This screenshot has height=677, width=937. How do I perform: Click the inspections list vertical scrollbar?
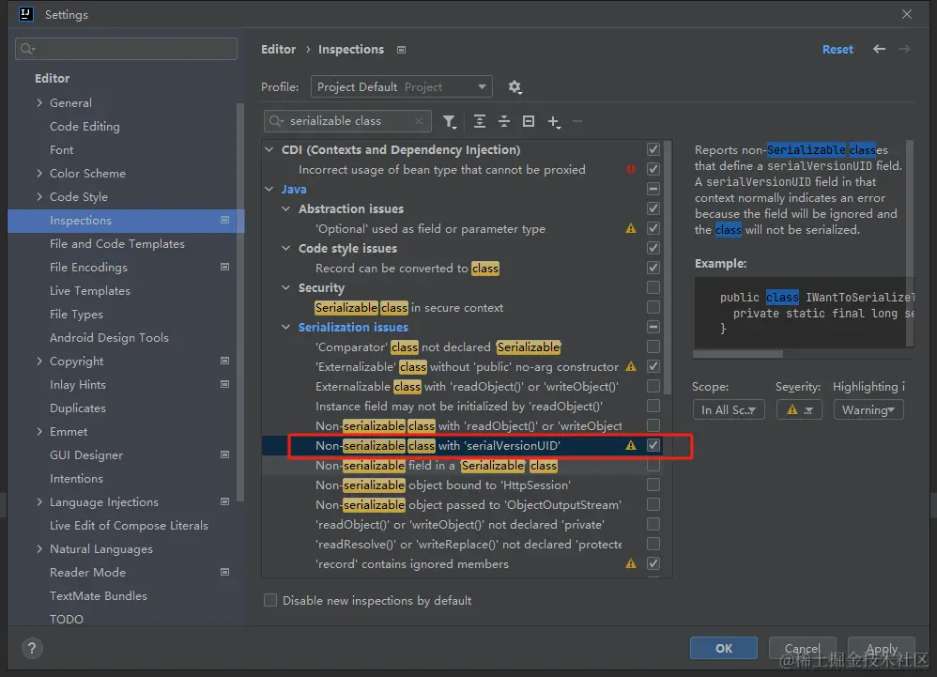click(x=668, y=268)
